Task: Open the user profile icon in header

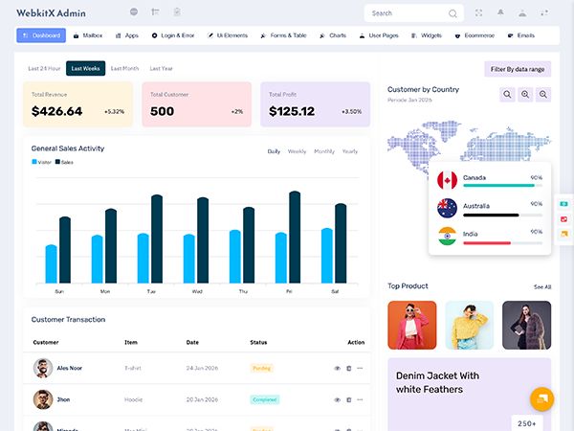Action: pos(522,12)
